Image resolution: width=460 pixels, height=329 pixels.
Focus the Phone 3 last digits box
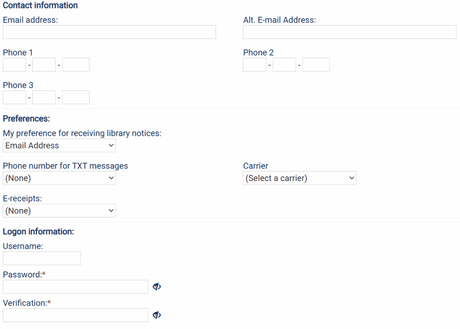pos(76,97)
